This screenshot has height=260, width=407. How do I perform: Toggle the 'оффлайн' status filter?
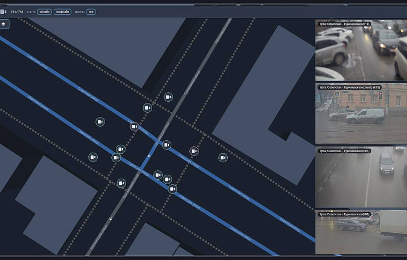pyautogui.click(x=62, y=11)
